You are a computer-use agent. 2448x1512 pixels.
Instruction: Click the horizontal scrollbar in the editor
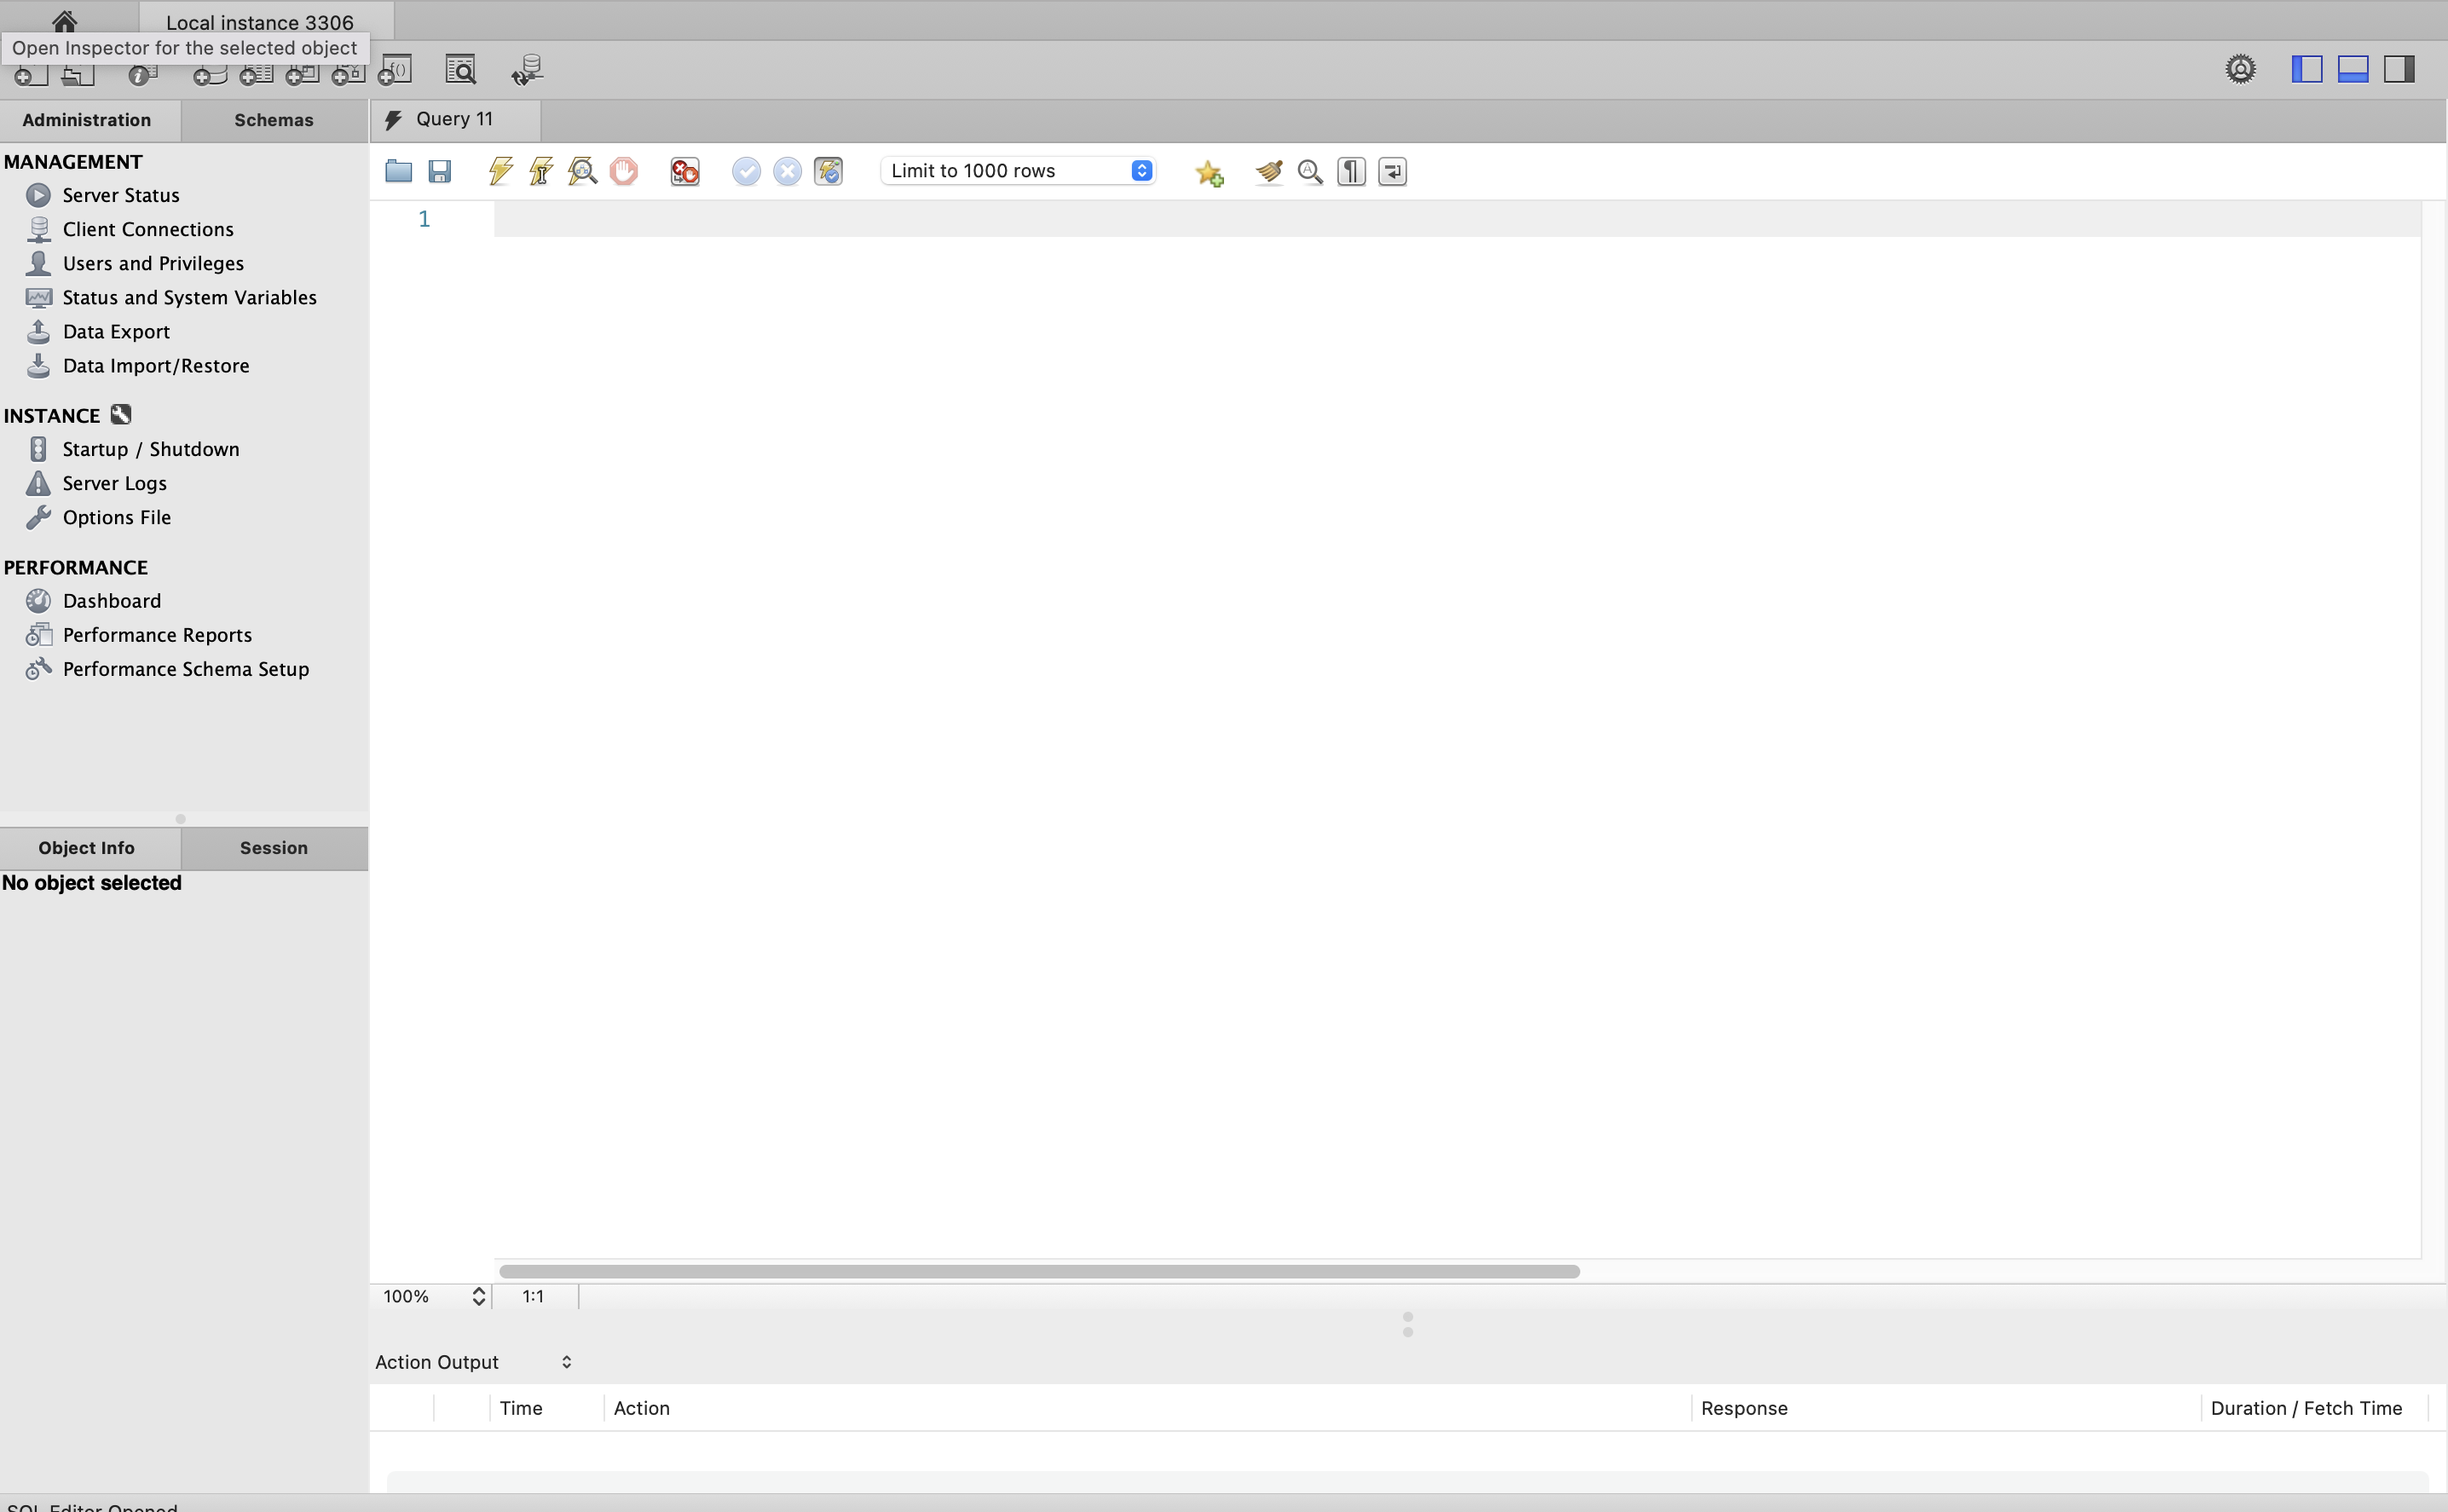coord(1038,1271)
